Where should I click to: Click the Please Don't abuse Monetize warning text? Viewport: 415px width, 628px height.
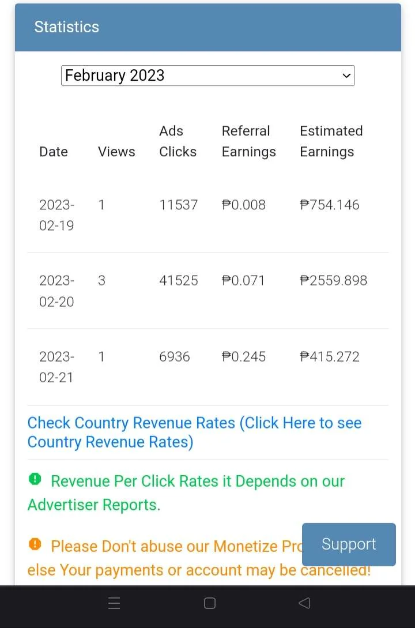pyautogui.click(x=199, y=558)
